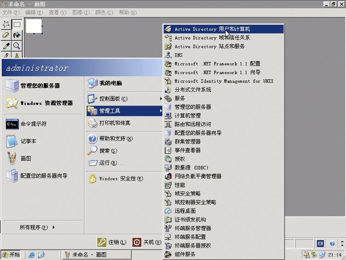Choose the Fill With Color bucket tool
The image size is (346, 260).
(x=17, y=35)
